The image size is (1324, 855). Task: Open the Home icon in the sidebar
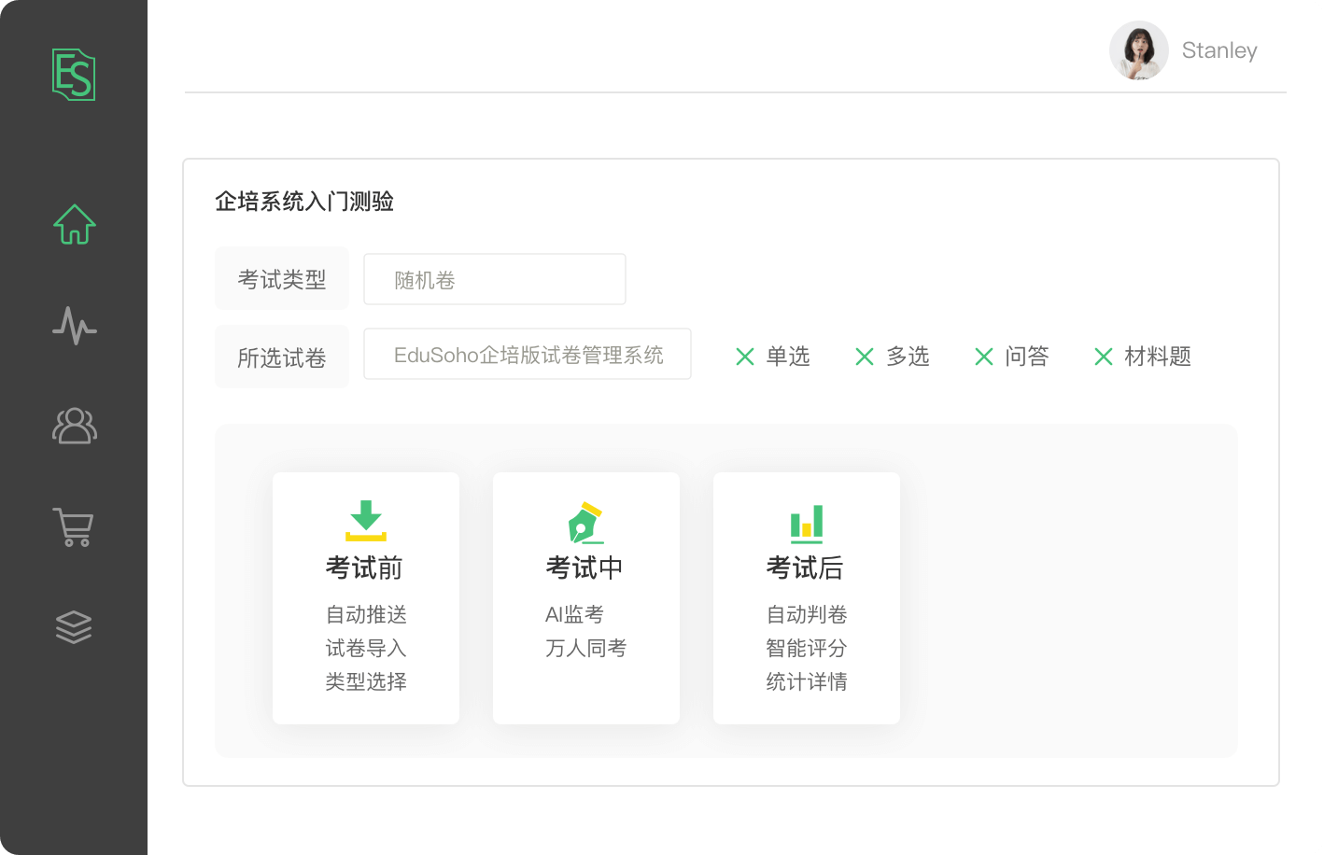point(74,224)
